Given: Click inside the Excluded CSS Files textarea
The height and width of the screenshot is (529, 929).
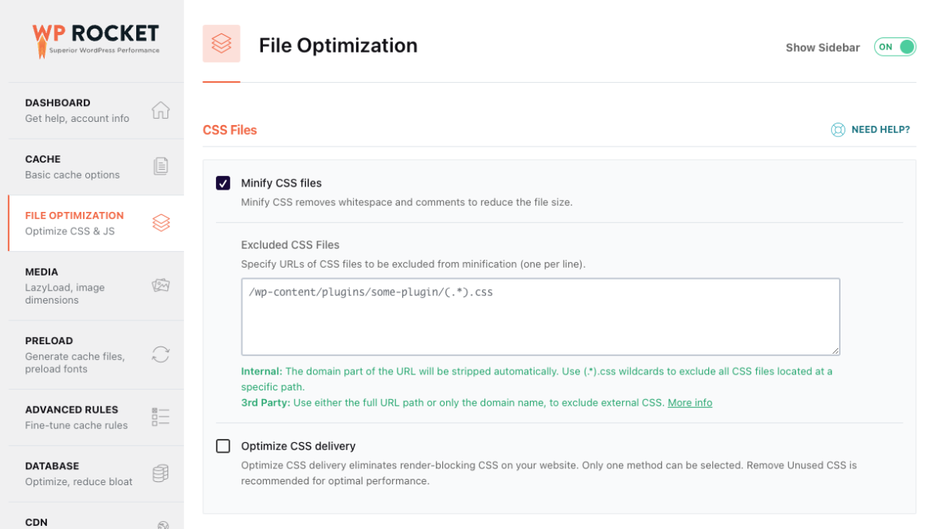Looking at the screenshot, I should tap(540, 319).
